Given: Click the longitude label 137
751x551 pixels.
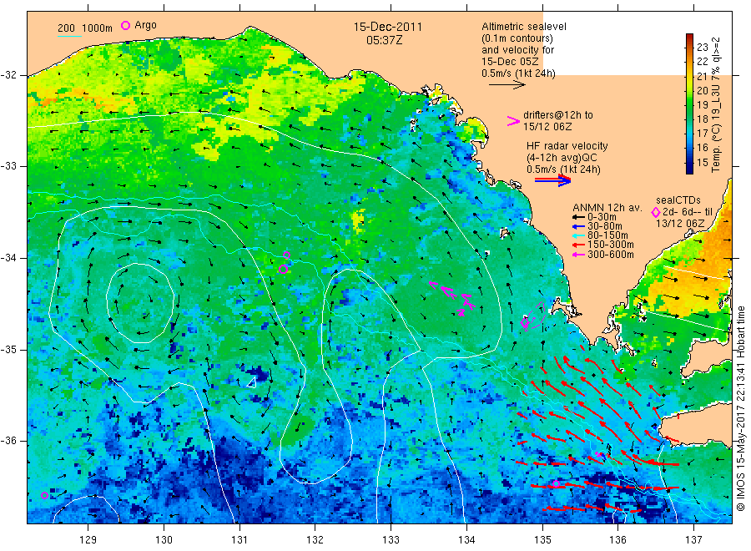Looking at the screenshot, I should coord(693,540).
